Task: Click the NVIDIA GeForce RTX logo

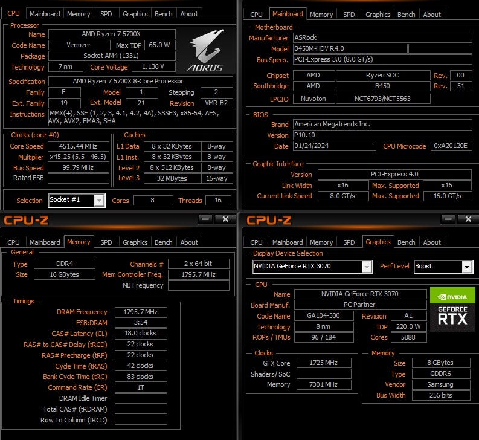Action: click(x=452, y=309)
